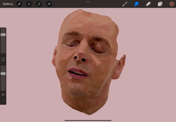Undo the last action
This screenshot has height=122, width=176.
[x=3, y=95]
